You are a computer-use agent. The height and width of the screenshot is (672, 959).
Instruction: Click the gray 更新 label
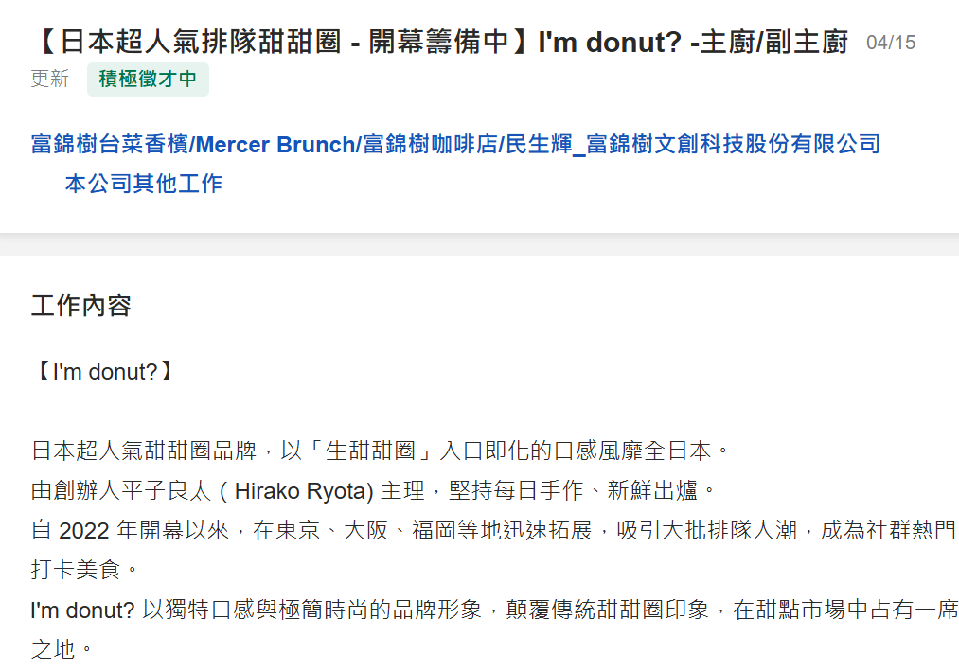click(50, 79)
